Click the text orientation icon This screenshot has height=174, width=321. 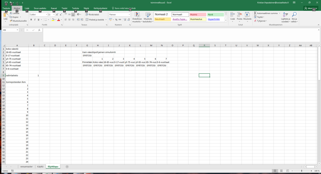click(x=78, y=15)
